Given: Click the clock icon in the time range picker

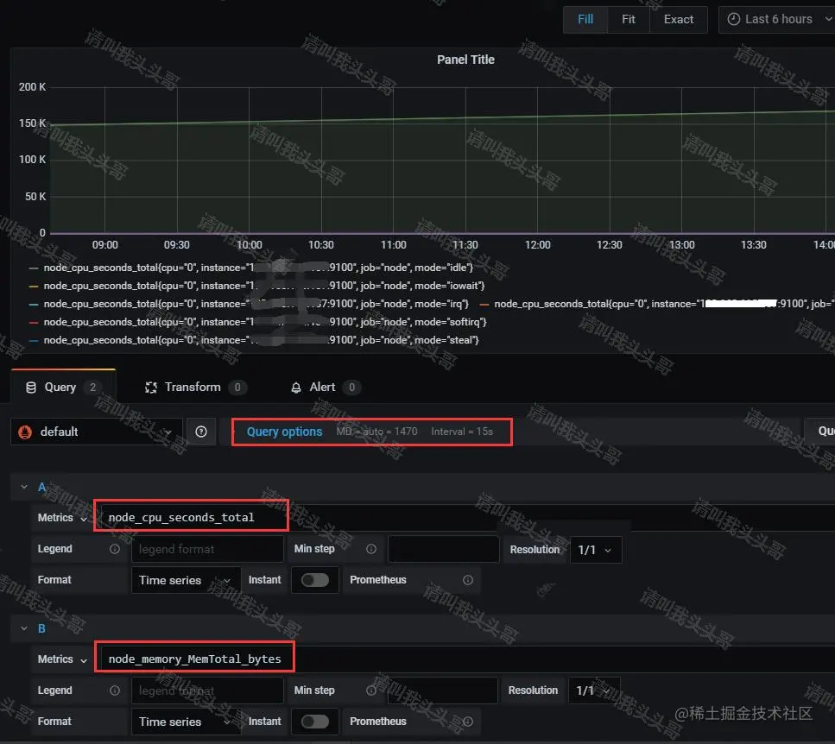Looking at the screenshot, I should click(735, 19).
